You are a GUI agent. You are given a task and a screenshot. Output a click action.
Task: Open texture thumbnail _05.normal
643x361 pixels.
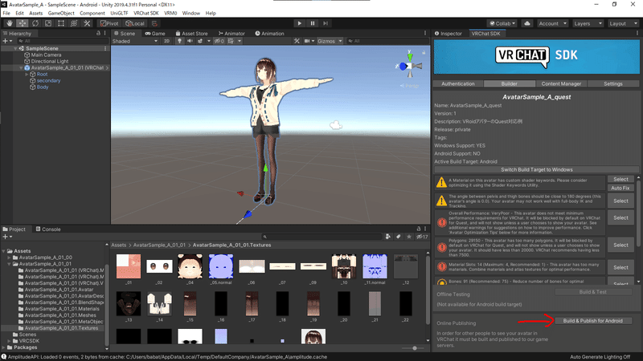[220, 266]
